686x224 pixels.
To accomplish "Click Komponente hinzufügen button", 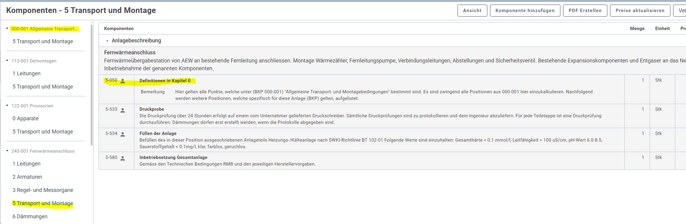I will click(x=525, y=10).
